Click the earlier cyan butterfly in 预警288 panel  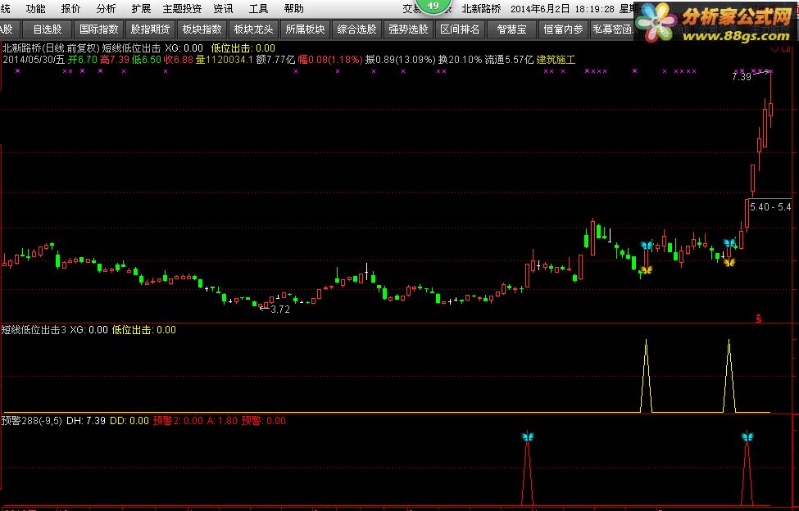point(528,436)
